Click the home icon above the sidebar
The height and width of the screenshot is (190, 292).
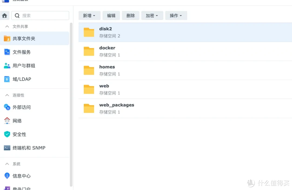[x=5, y=15]
